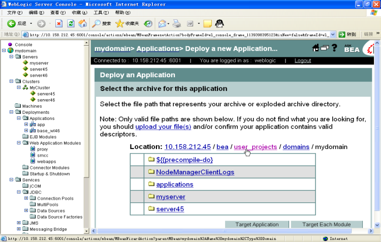Screen dimensions: 381x242
Task: Click the console Home house icon
Action: point(315,48)
